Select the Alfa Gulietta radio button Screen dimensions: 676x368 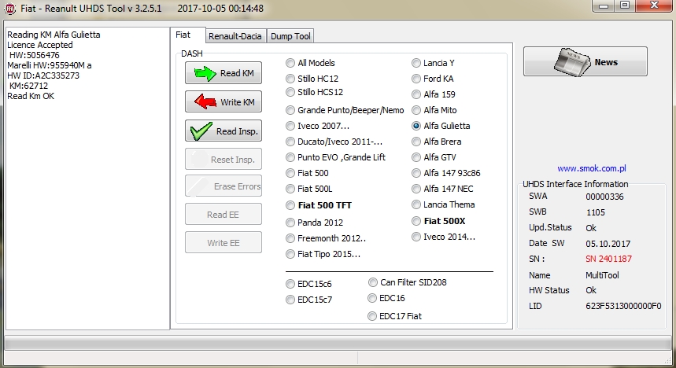coord(416,126)
